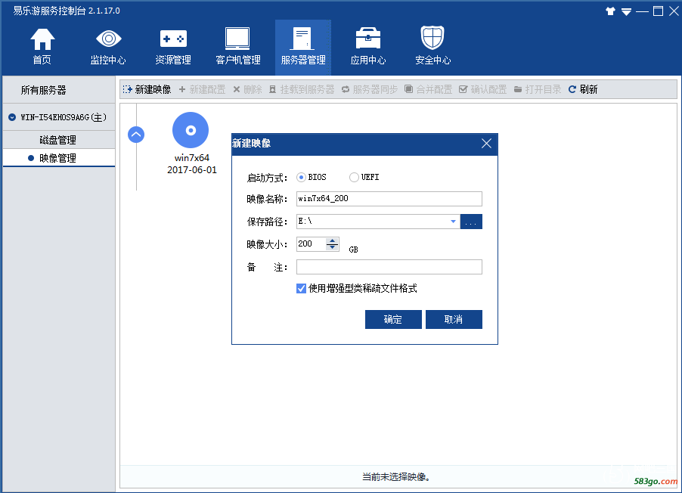Open the 首页 home icon
The height and width of the screenshot is (493, 682).
tap(42, 39)
